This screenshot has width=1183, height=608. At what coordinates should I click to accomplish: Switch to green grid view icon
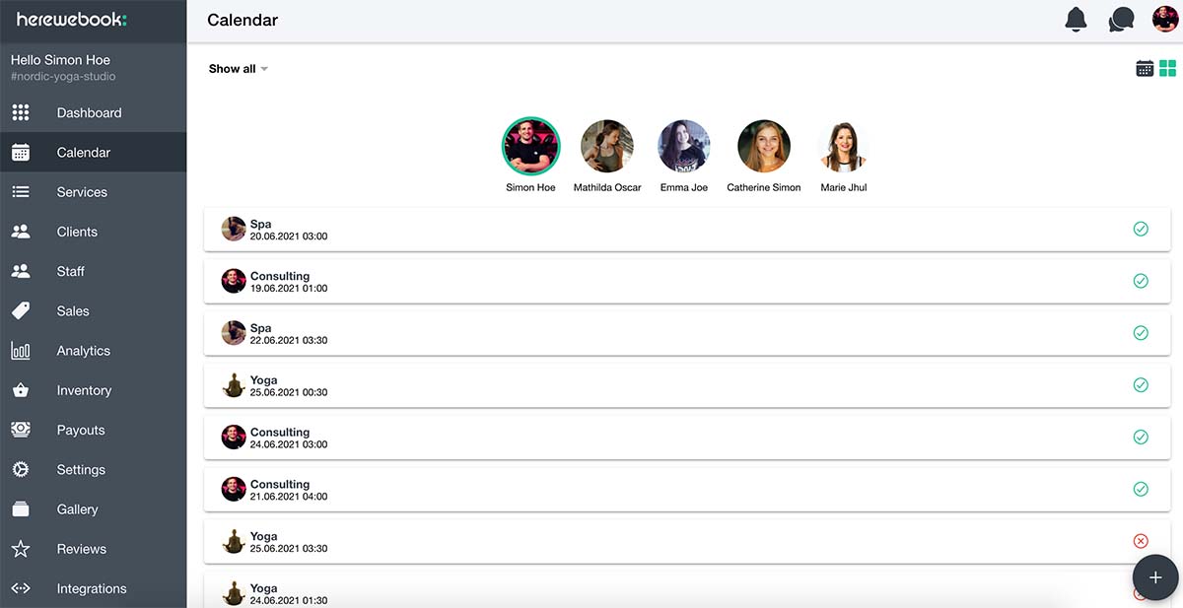click(x=1168, y=68)
